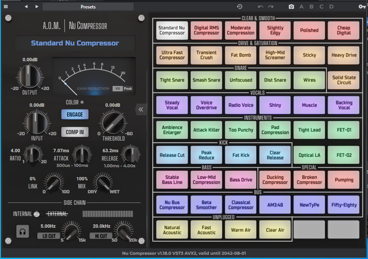Load the FET-01 preset
The image size is (368, 259).
(x=344, y=130)
